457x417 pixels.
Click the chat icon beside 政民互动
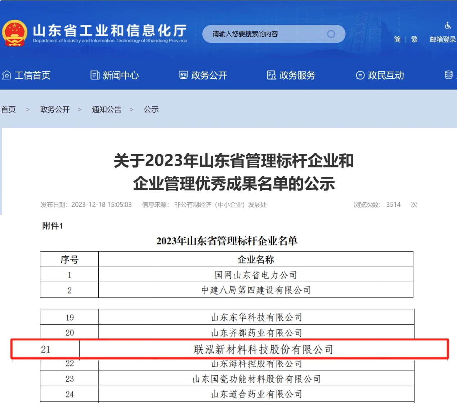point(360,75)
